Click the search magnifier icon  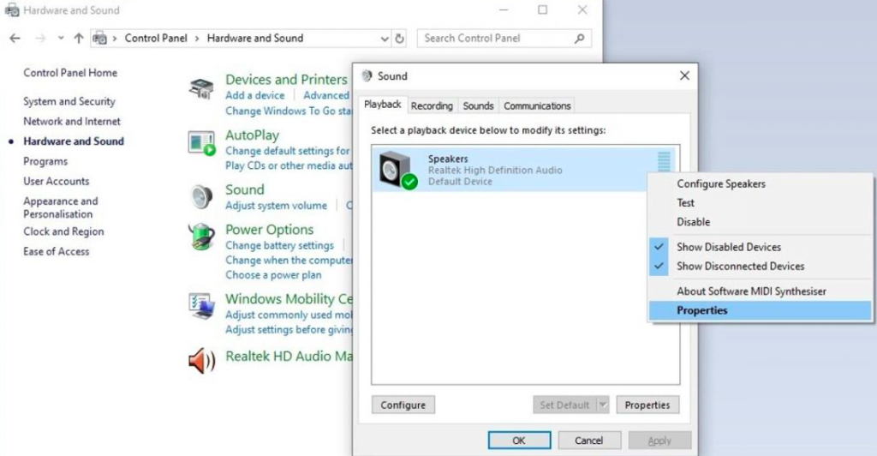(580, 38)
